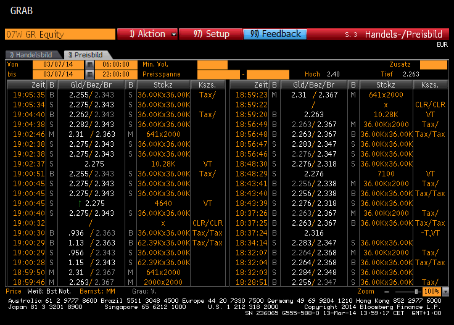
Task: Click -T,VT code at 18:37:24
Action: 431,233
